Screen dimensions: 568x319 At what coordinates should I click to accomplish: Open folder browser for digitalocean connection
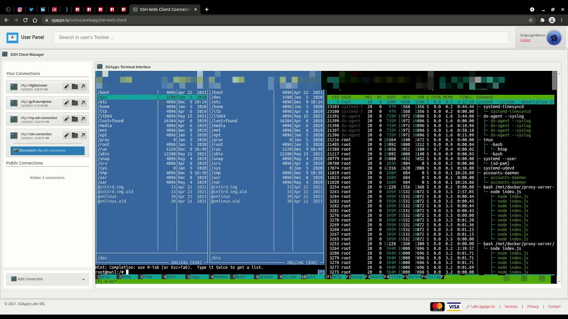click(75, 86)
